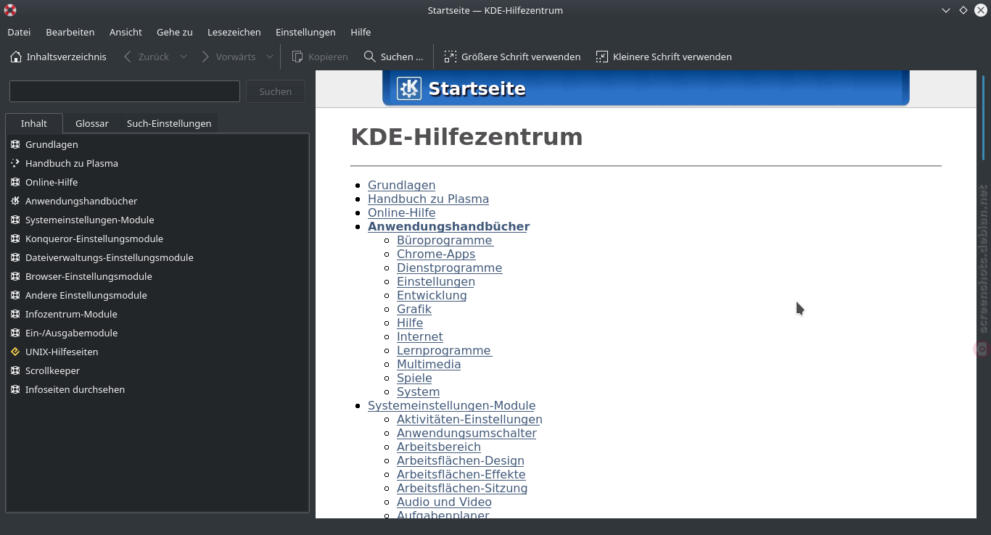Click Größere Schrift verwenden icon
The image size is (991, 535).
click(x=451, y=57)
